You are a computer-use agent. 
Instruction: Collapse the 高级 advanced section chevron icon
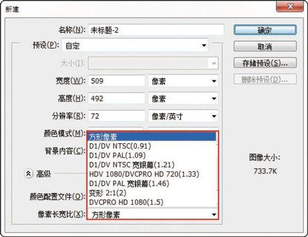(x=28, y=174)
